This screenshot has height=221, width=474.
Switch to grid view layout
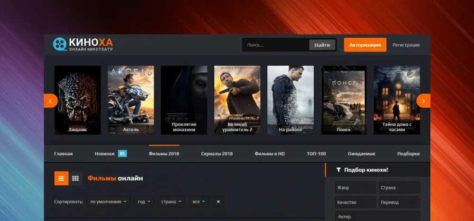click(x=75, y=178)
